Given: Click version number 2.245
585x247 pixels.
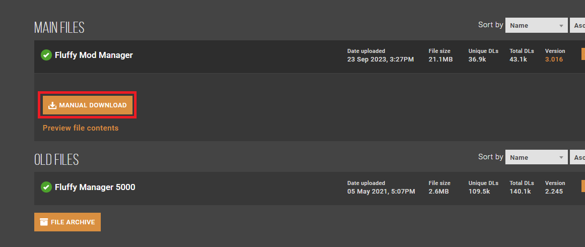Looking at the screenshot, I should point(554,192).
